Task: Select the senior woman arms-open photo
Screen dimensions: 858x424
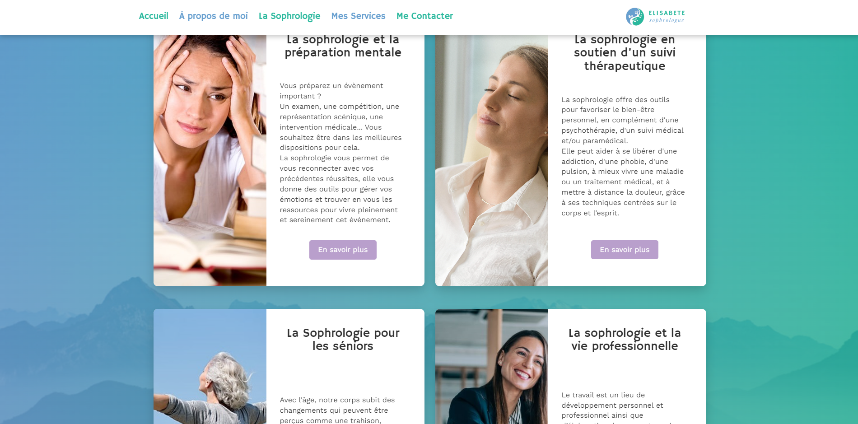Action: [210, 366]
